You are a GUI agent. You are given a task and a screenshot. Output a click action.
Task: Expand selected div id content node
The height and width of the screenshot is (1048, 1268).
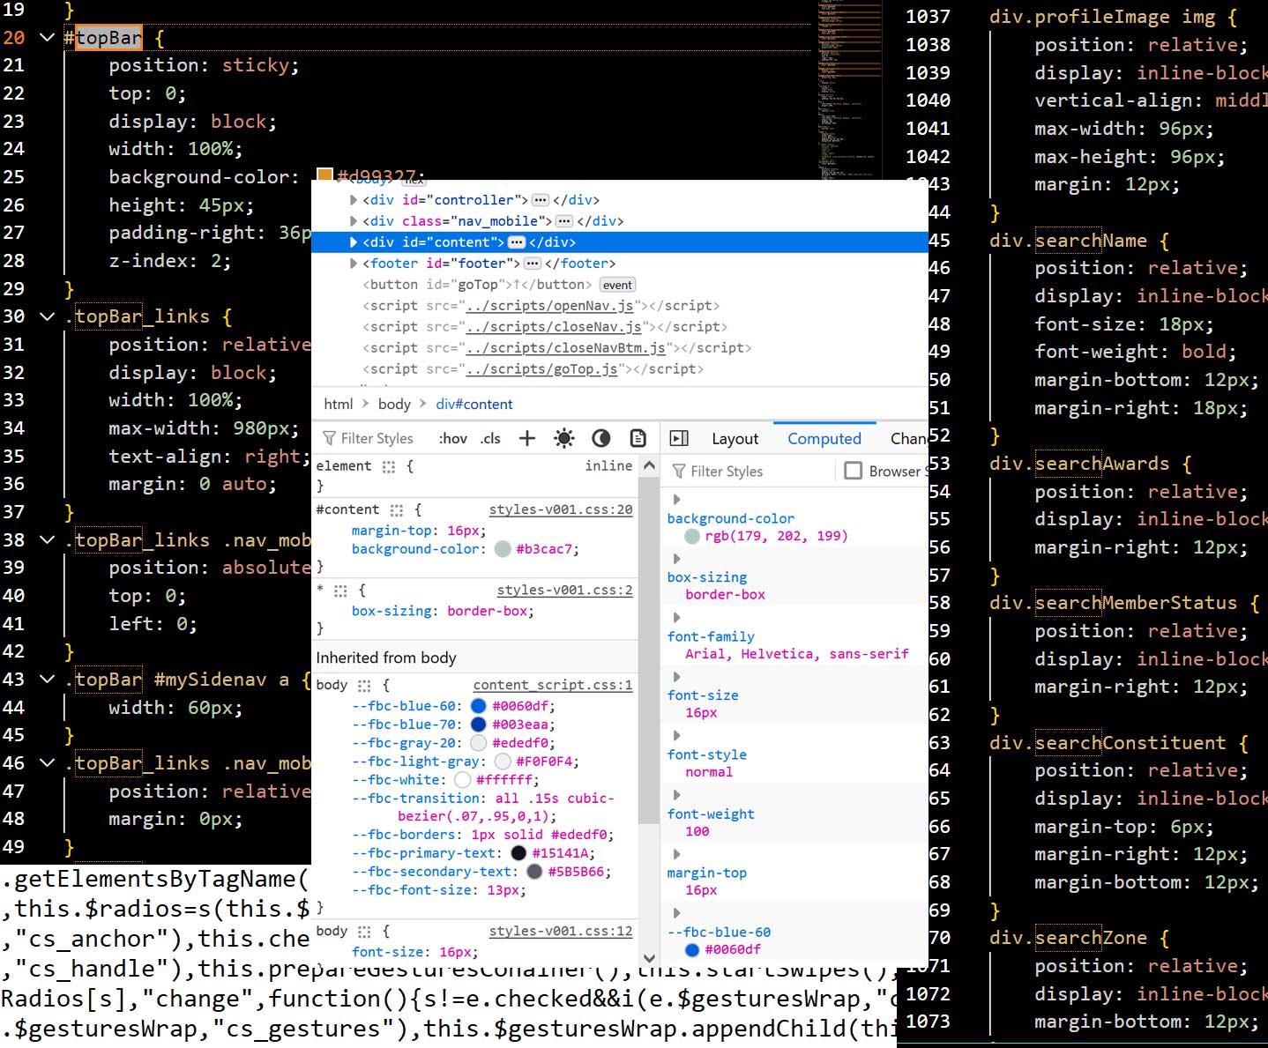click(354, 242)
